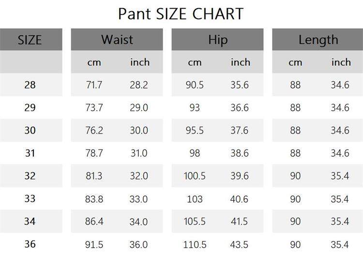Click the size 32 row label
Screen dimensions: 363x254
pyautogui.click(x=30, y=176)
